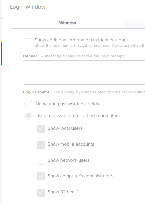The image size is (145, 204).
Task: Click the "Show additional information in the menu bar" text
Action: (80, 40)
